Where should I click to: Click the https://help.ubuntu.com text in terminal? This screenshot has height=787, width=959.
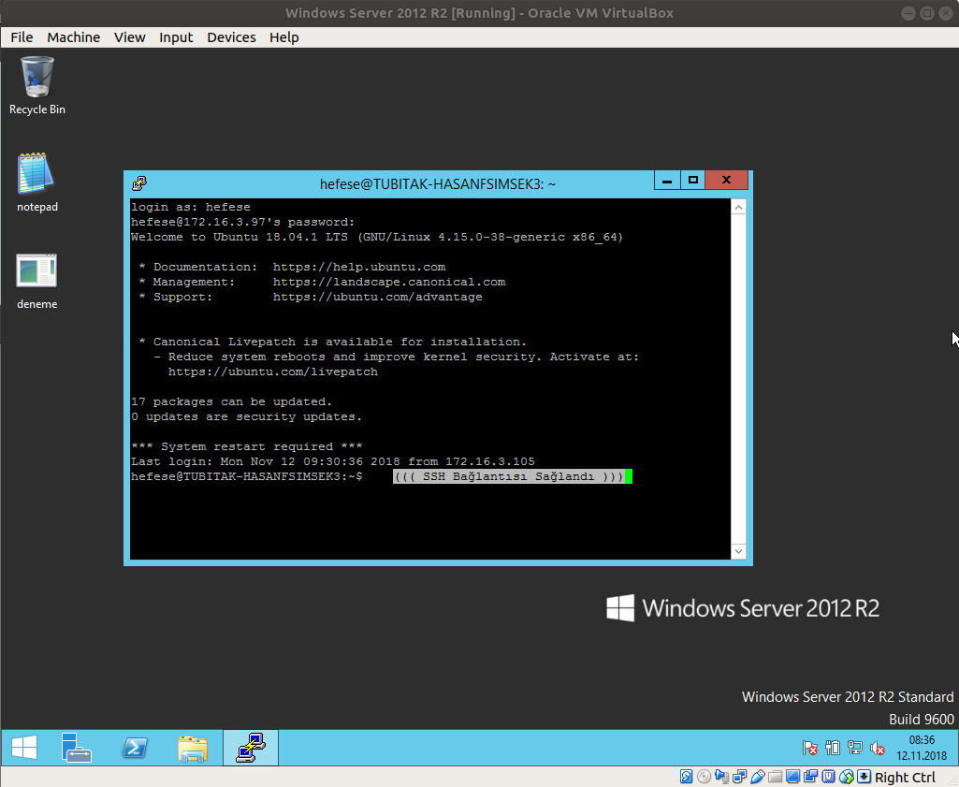click(x=359, y=267)
